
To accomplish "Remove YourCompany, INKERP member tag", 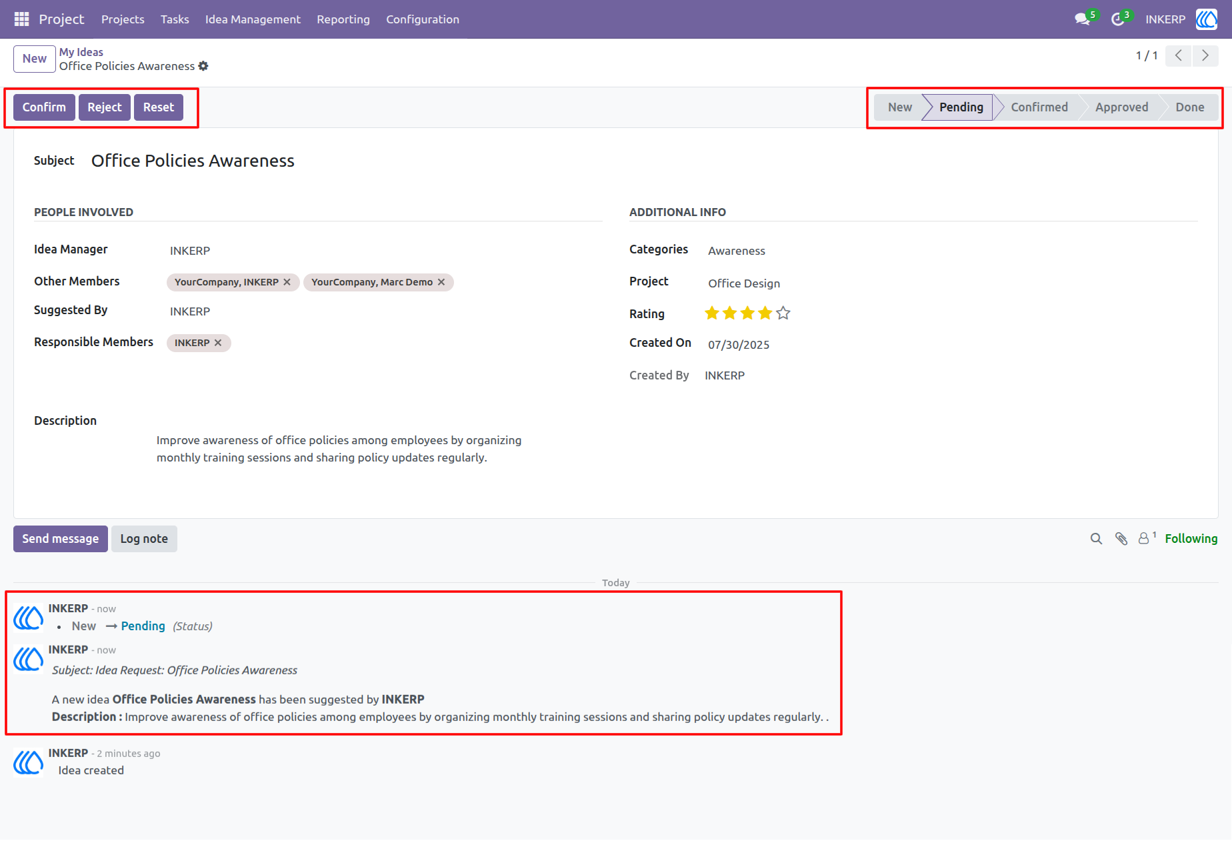I will coord(287,282).
